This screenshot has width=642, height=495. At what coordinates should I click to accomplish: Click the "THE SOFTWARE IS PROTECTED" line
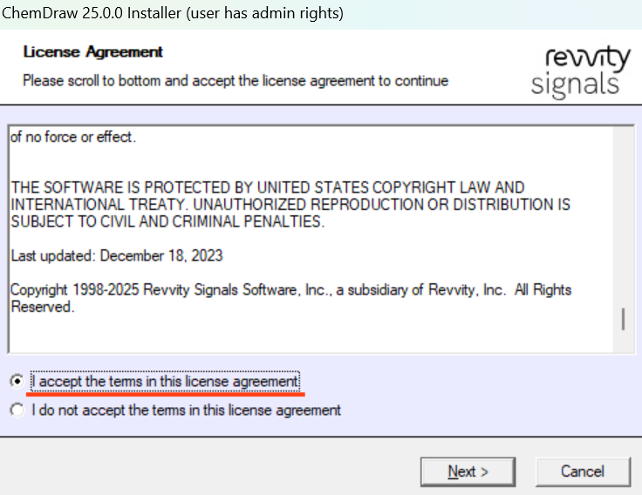pos(268,187)
